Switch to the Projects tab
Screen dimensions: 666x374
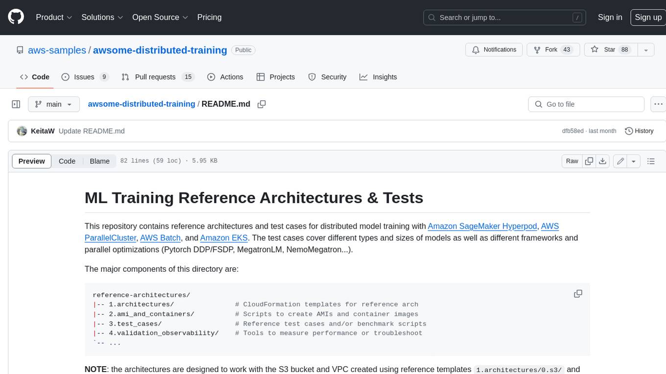(x=275, y=77)
